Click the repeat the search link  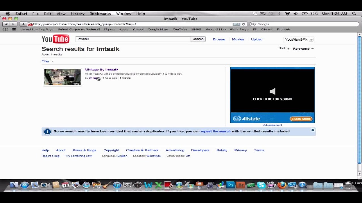(x=216, y=131)
